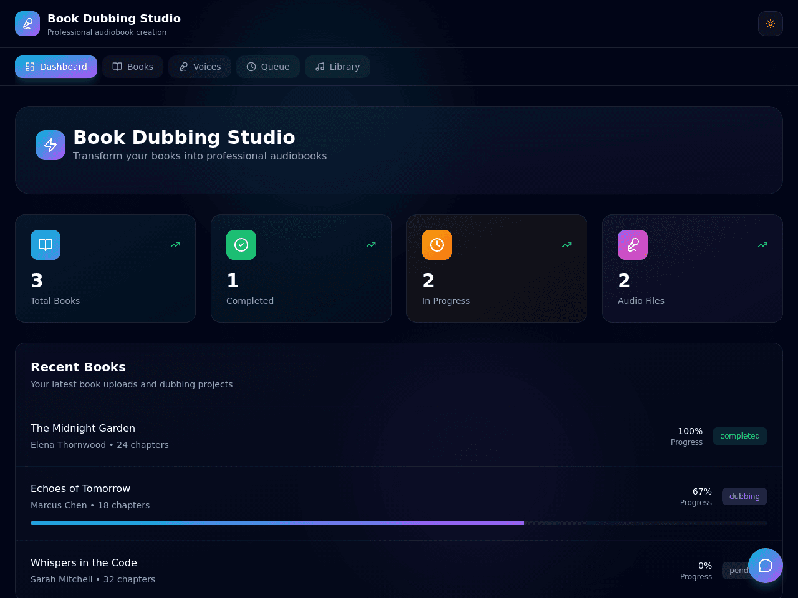
Task: Click trend arrow on Total Books card
Action: [175, 245]
